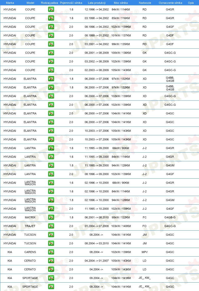Click the 04.2004 -> 01.2007 date cell
Image resolution: width=199 pixels, height=291 pixels.
[x=97, y=261]
